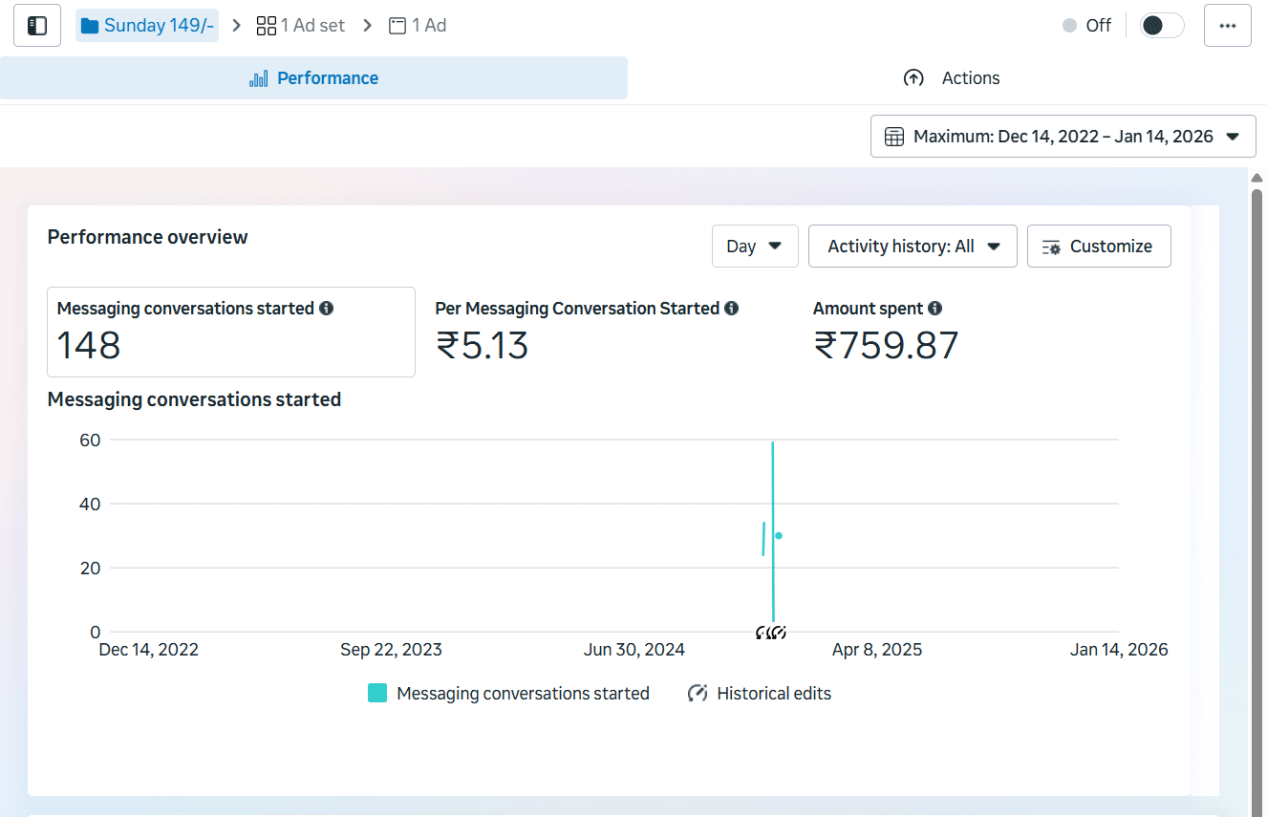
Task: Click the Sunday 149/- campaign folder icon
Action: [x=90, y=26]
